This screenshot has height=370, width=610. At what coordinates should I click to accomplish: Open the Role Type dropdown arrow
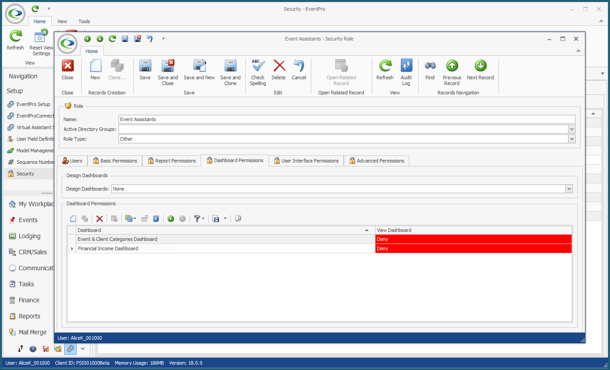[572, 139]
